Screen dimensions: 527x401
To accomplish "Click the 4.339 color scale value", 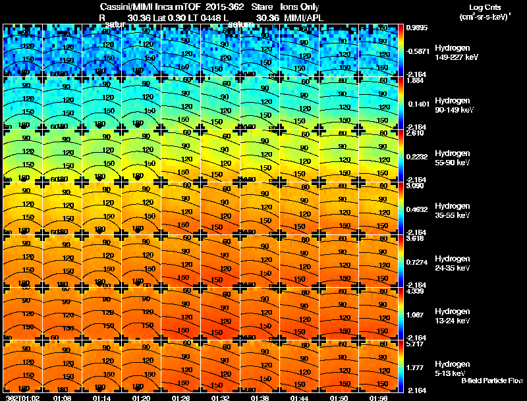I will 415,291.
